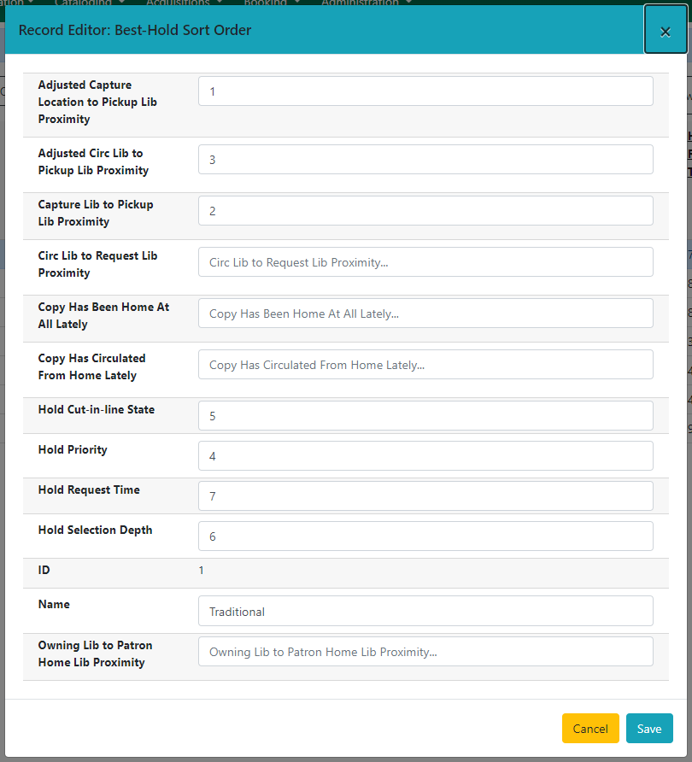Select the Hold Selection Depth input
The width and height of the screenshot is (692, 762).
point(425,536)
